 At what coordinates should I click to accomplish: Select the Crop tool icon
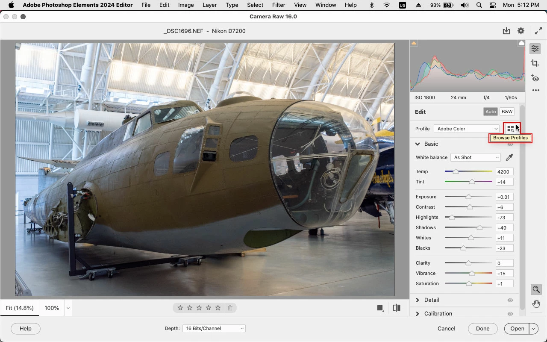pyautogui.click(x=535, y=63)
